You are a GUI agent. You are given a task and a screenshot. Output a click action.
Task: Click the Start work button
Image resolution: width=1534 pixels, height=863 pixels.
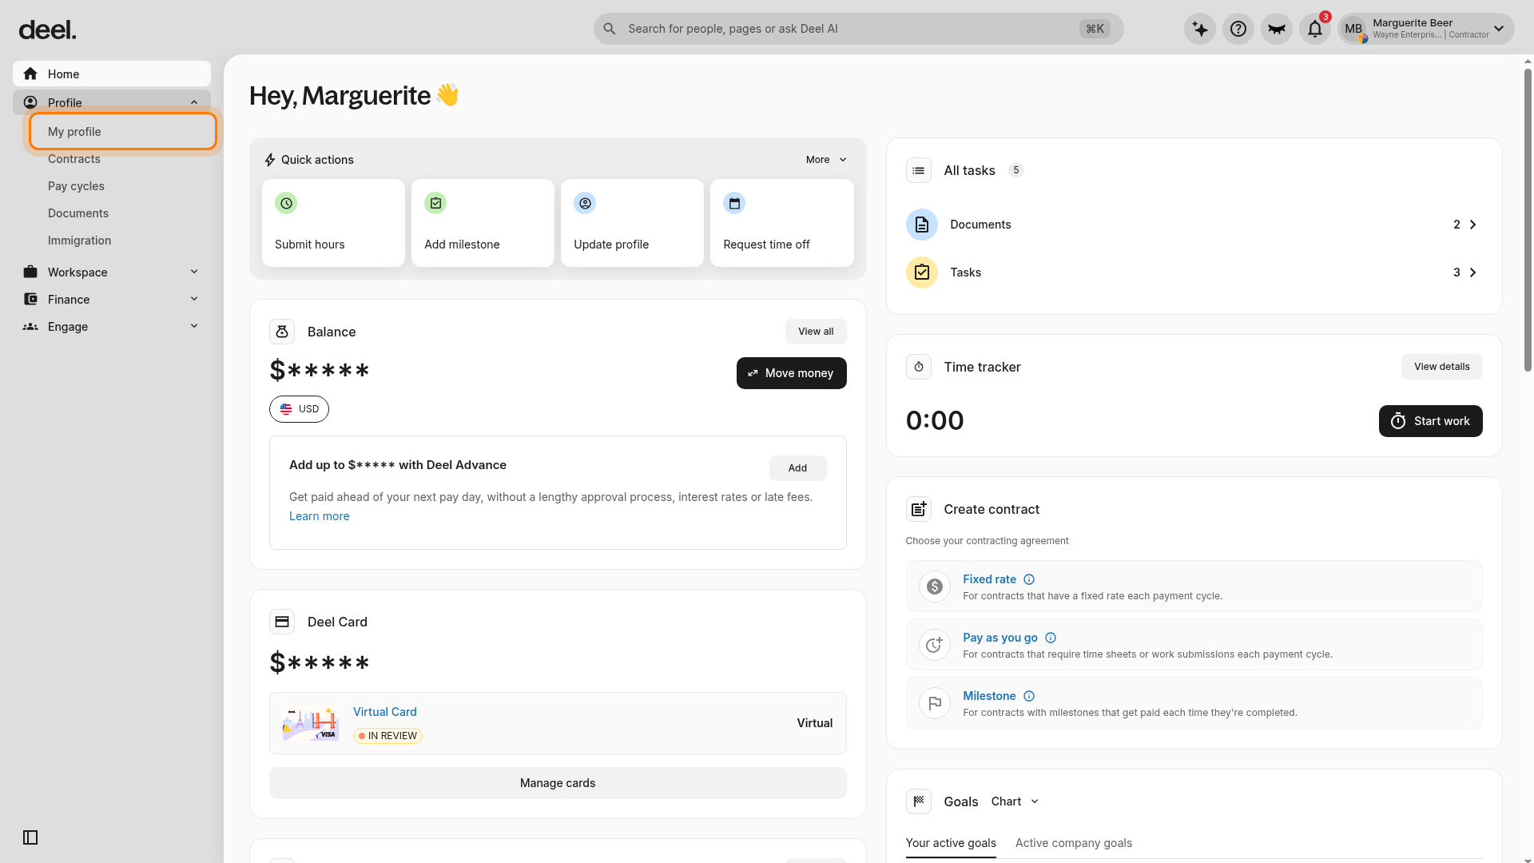click(1430, 421)
